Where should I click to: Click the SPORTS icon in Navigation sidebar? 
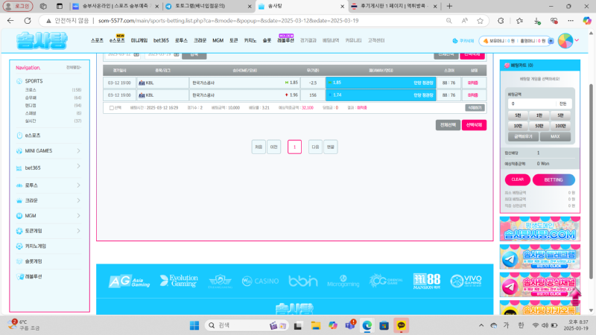point(19,80)
